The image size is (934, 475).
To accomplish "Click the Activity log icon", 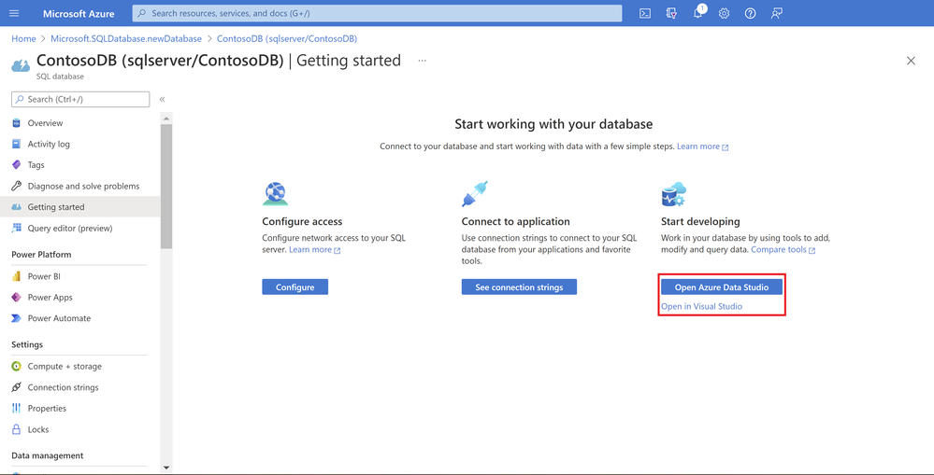I will [x=17, y=144].
